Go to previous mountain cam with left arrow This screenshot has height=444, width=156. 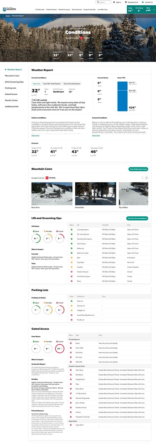(143, 178)
